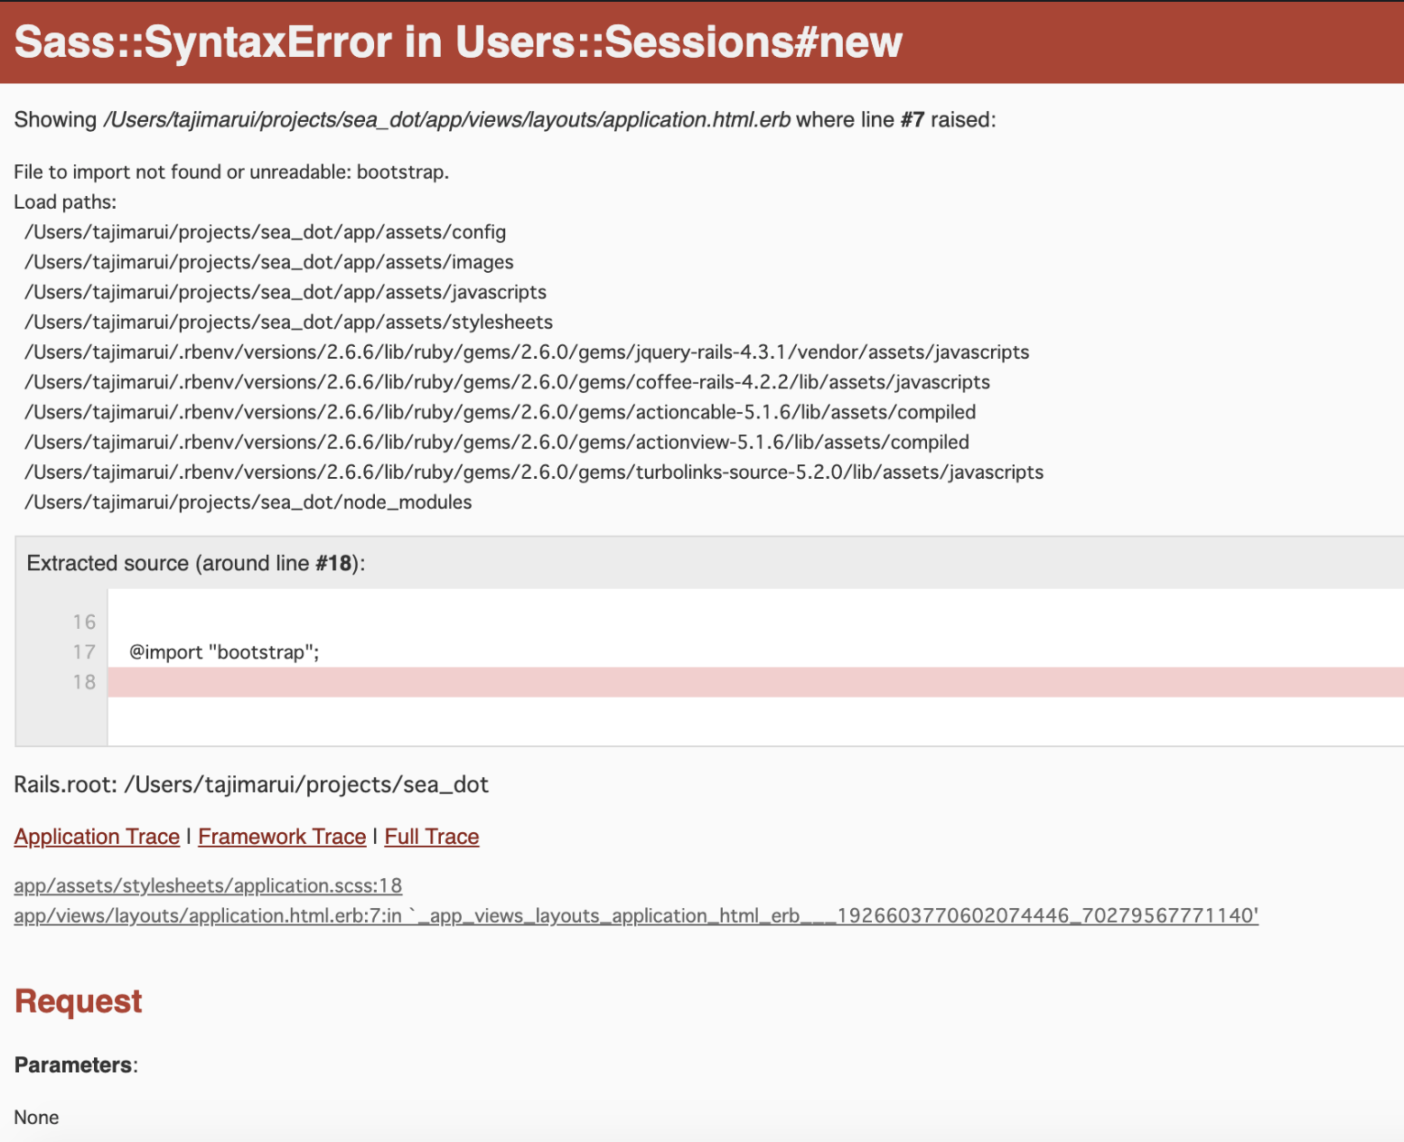Click the turbolinks-source-5.2.0 load path
1404x1142 pixels.
534,472
